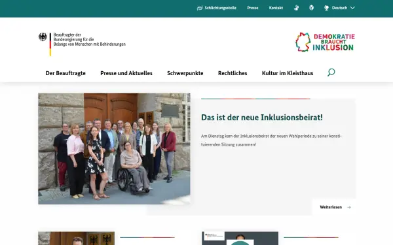393x245 pixels.
Task: Open the Demokratie braucht Inklusion logo
Action: [325, 42]
